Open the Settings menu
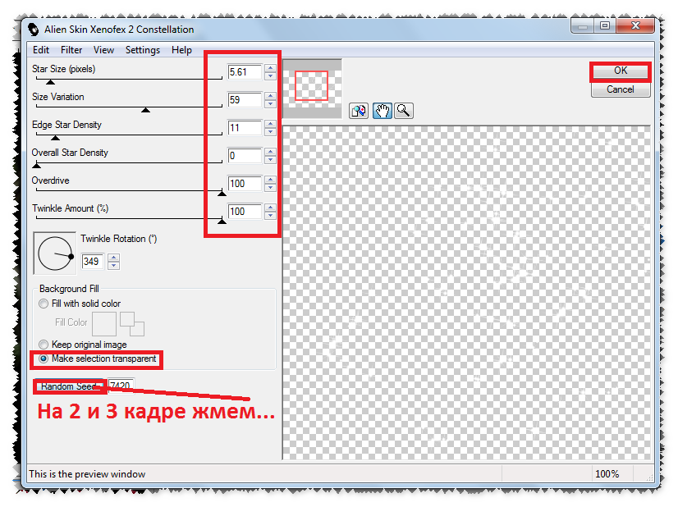 pos(143,50)
